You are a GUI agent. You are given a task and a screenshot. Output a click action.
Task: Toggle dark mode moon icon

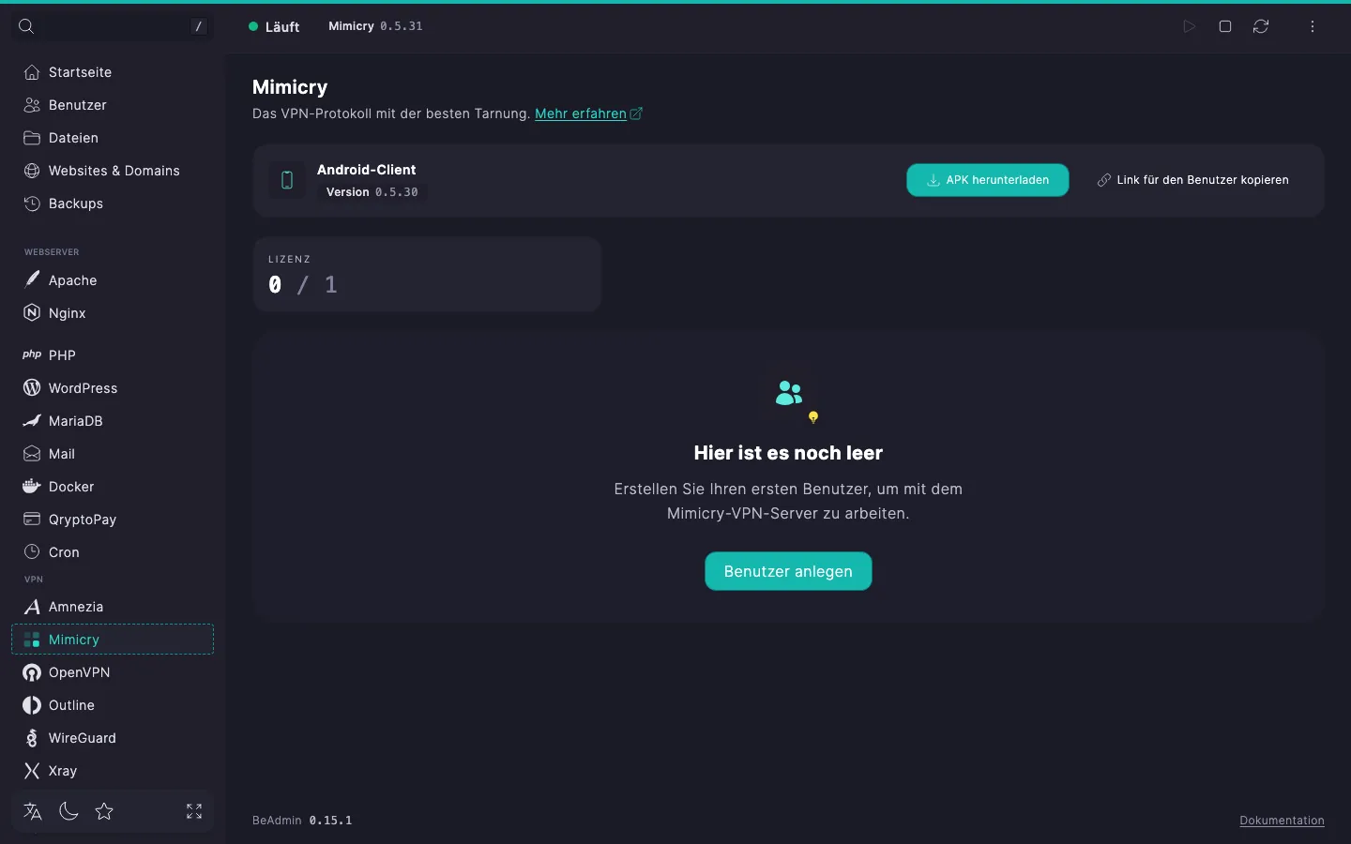pyautogui.click(x=68, y=811)
